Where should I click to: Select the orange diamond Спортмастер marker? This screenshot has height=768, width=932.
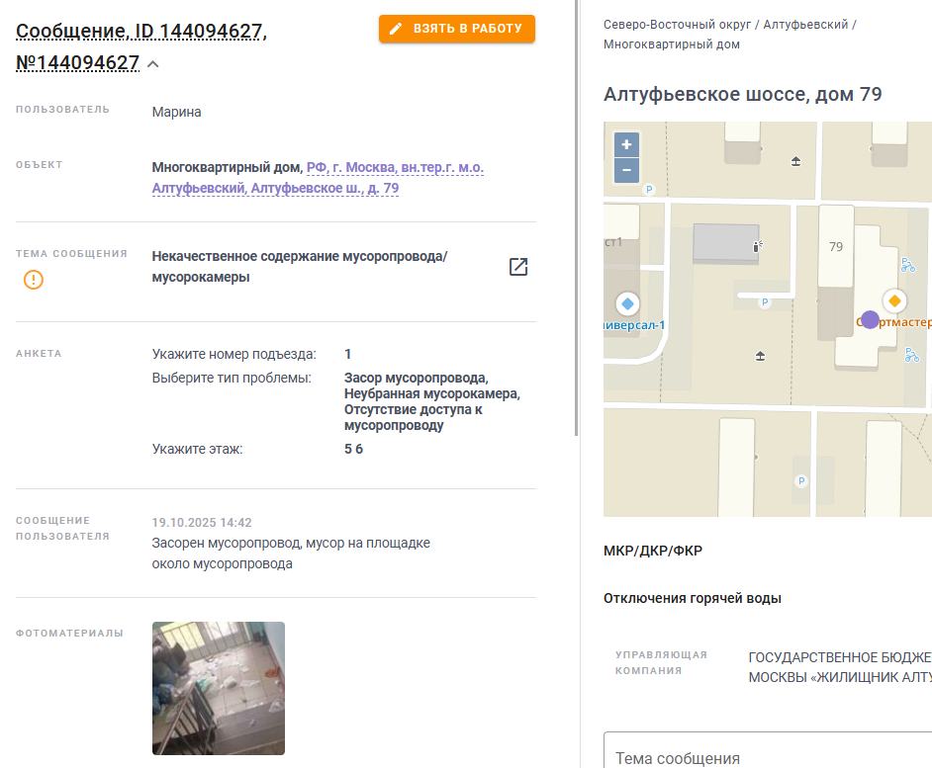tap(894, 301)
